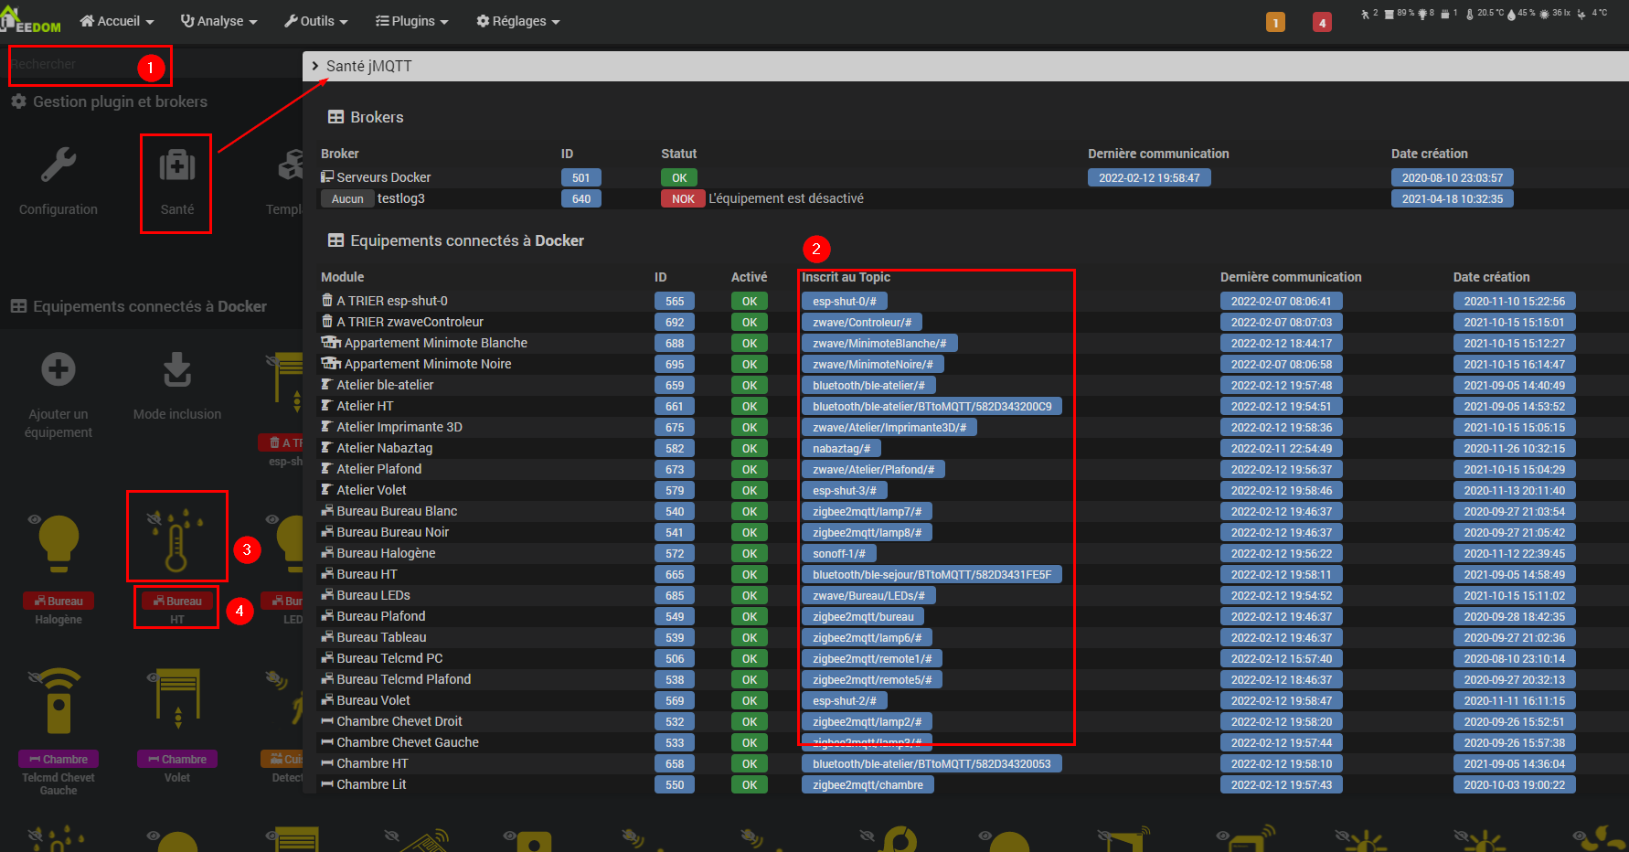
Task: Open the Atelier Imprimante 3D module link
Action: coord(399,427)
